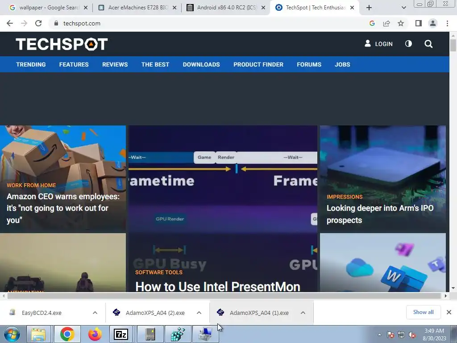Viewport: 457px width, 343px height.
Task: Click the muted volume tray icon
Action: point(412,335)
